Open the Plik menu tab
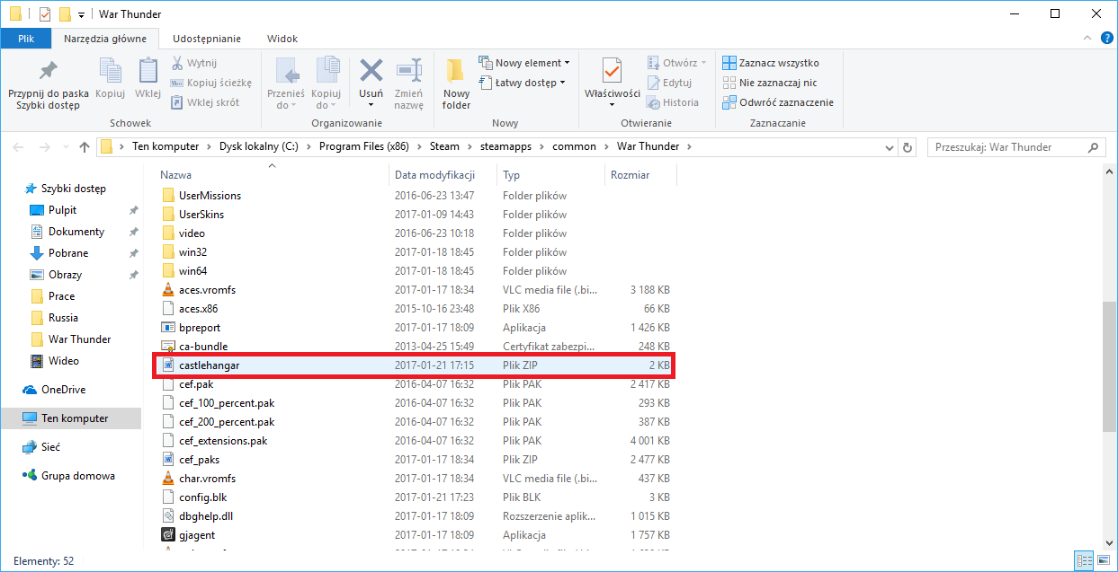 (x=26, y=39)
